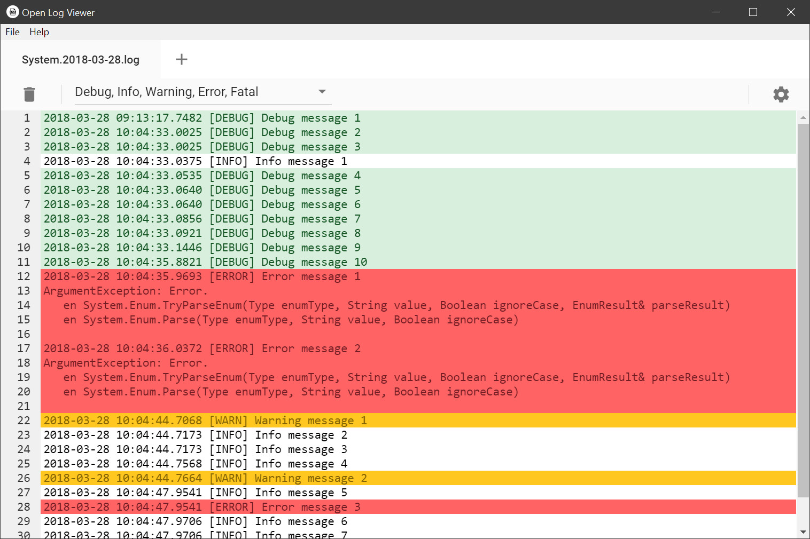Click line number 21 in the gutter

tap(24, 406)
